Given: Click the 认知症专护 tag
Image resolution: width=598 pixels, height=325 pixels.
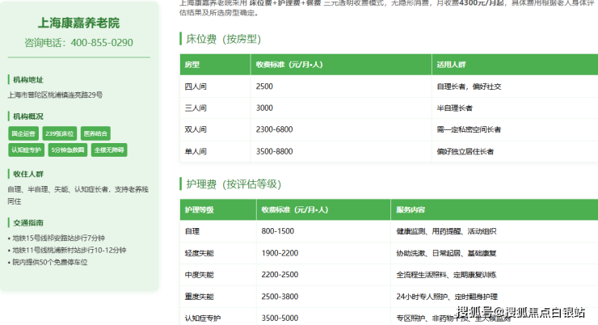Looking at the screenshot, I should [x=27, y=150].
